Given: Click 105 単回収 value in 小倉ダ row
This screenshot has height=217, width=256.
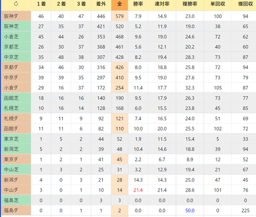Looking at the screenshot, I should (x=218, y=88).
